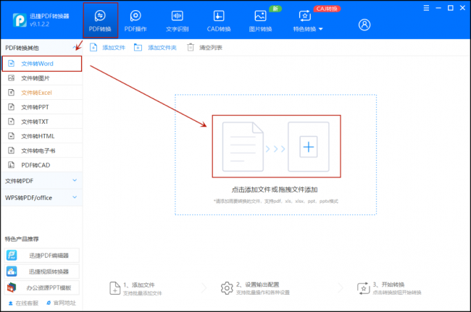Click the 文件转Word icon
471x312 pixels.
(11, 63)
